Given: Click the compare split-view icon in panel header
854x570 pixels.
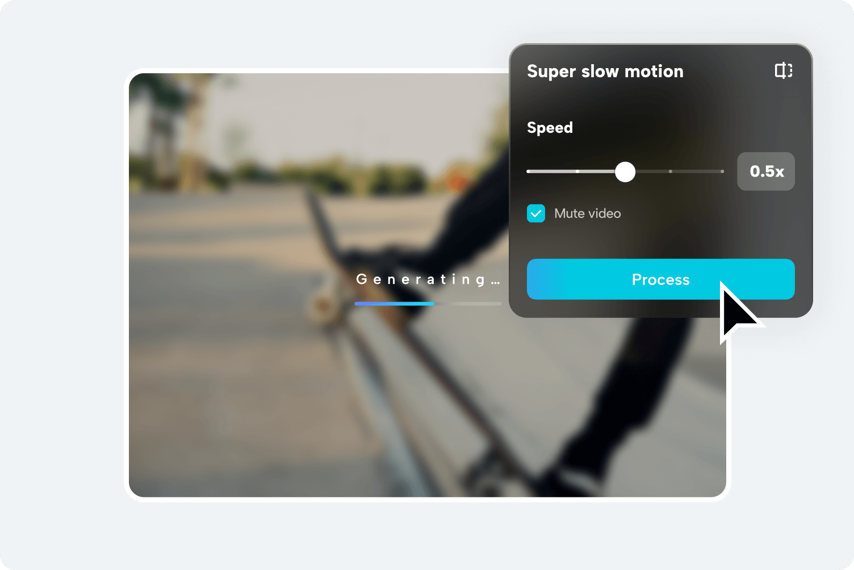Looking at the screenshot, I should coord(784,70).
